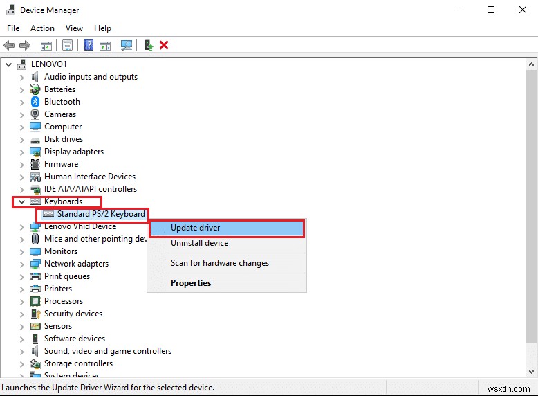Click the Cameras webcam icon
The height and width of the screenshot is (396, 538).
point(35,114)
